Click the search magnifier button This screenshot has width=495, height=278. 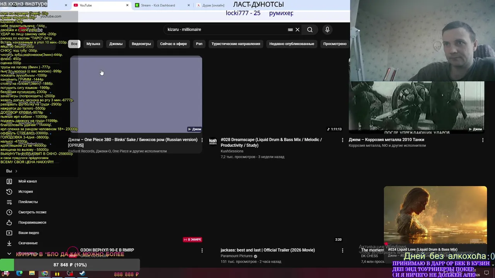click(x=310, y=30)
